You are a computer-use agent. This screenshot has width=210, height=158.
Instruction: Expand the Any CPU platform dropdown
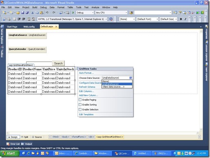click(111, 13)
